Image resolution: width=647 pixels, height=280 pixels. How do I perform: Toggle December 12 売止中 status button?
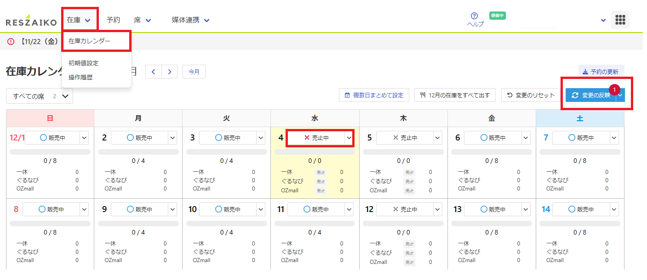pyautogui.click(x=404, y=209)
